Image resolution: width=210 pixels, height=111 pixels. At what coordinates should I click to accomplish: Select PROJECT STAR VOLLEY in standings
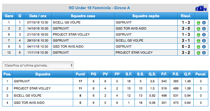tap(32, 88)
